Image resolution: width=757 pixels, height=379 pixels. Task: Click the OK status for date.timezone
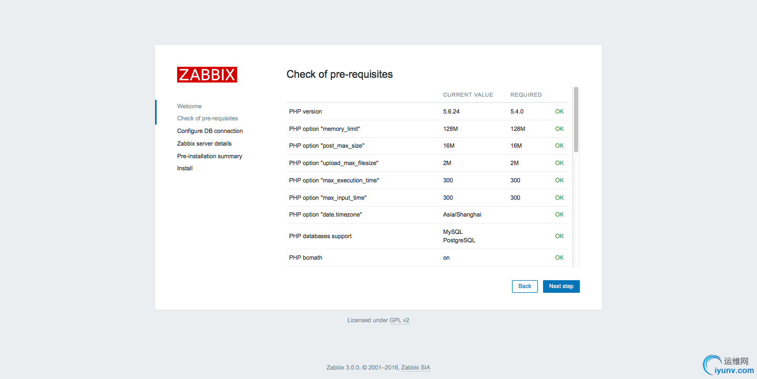559,214
